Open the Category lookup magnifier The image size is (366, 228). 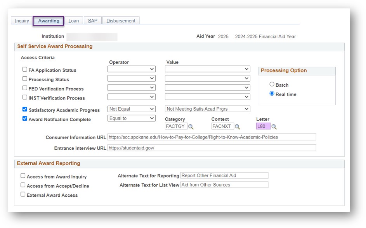(x=191, y=127)
